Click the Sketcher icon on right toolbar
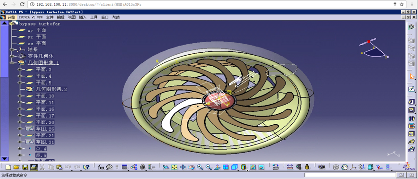The image size is (418, 179). click(x=412, y=89)
